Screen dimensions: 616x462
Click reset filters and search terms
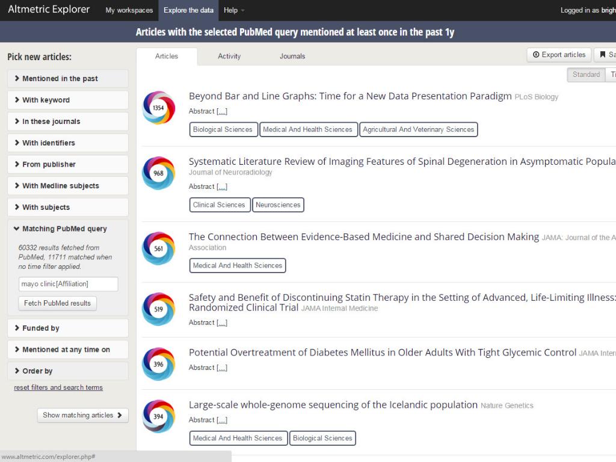point(58,387)
